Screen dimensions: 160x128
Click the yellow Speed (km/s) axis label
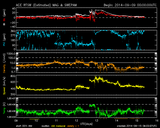[x=4, y=85]
